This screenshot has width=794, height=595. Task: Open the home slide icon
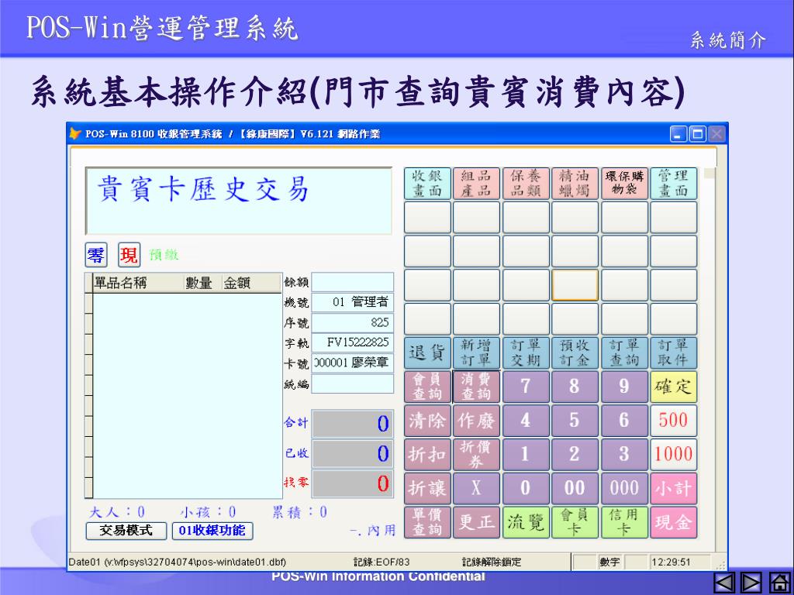pyautogui.click(x=778, y=583)
